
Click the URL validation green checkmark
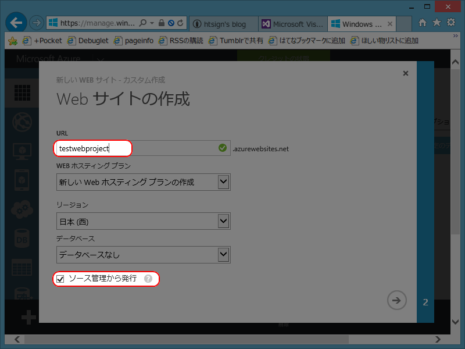tap(222, 148)
